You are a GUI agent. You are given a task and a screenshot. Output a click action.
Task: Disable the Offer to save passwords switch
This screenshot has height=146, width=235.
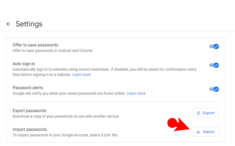214,46
